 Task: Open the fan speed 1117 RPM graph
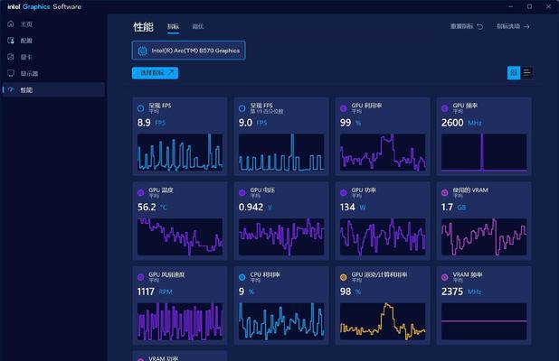pyautogui.click(x=180, y=321)
